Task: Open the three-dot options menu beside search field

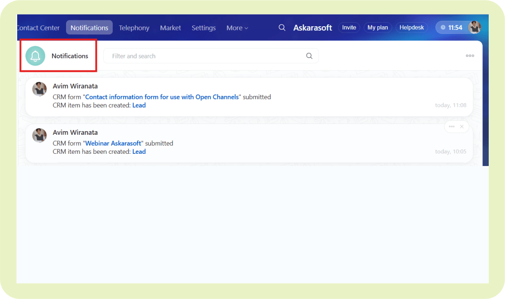Action: 470,56
